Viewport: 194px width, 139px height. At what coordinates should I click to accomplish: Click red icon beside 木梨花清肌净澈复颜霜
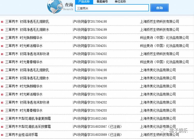click(x=2, y=119)
